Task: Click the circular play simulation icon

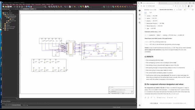Action: coord(108,7)
